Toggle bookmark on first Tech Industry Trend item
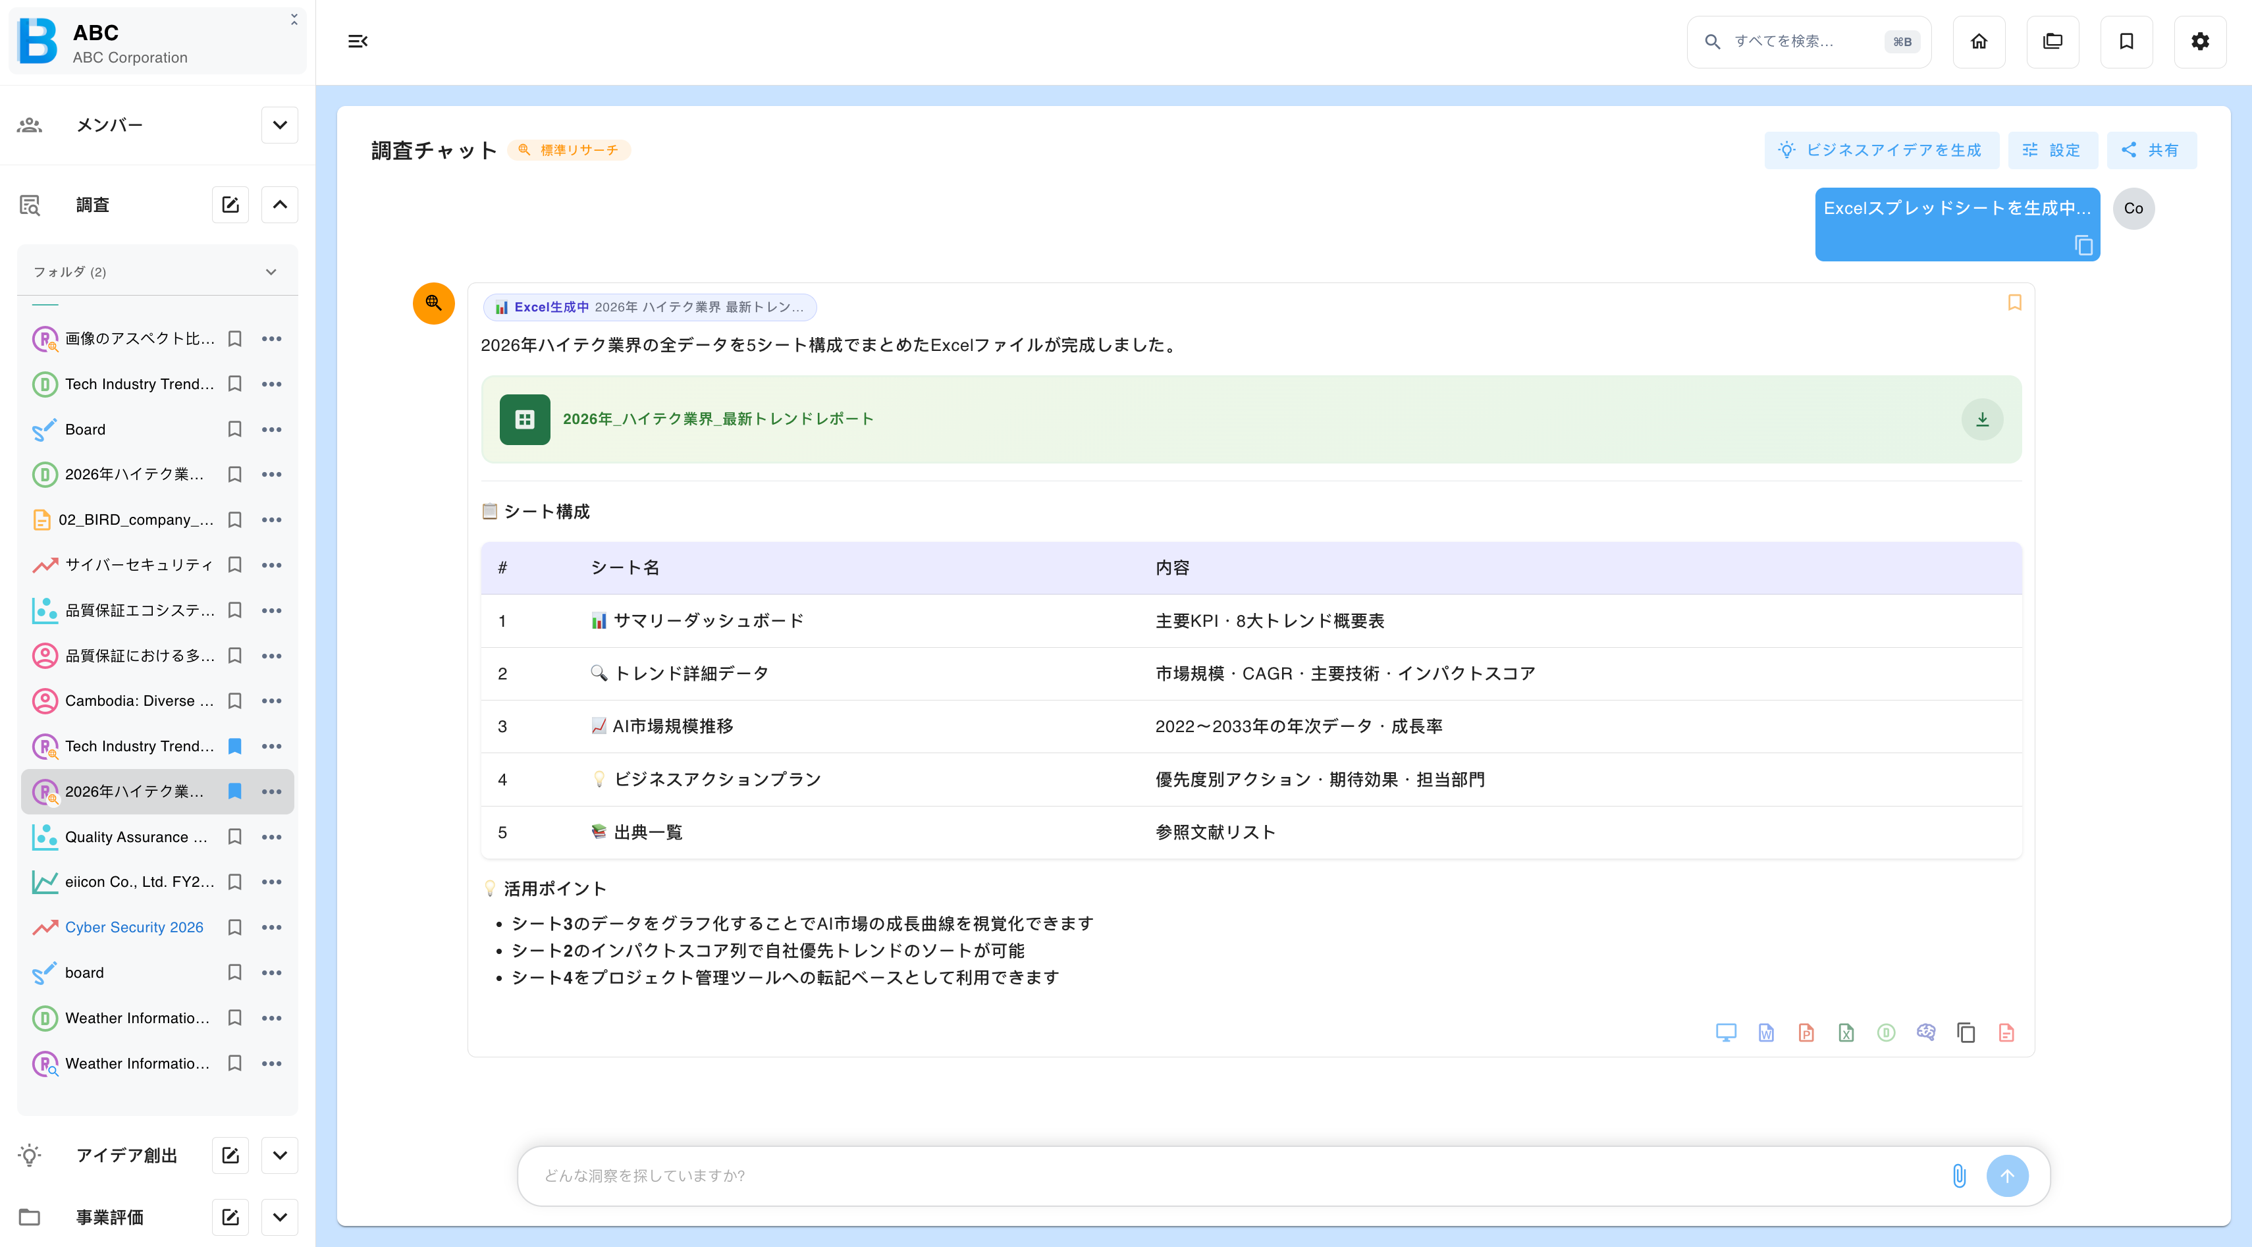The height and width of the screenshot is (1247, 2252). click(x=234, y=384)
